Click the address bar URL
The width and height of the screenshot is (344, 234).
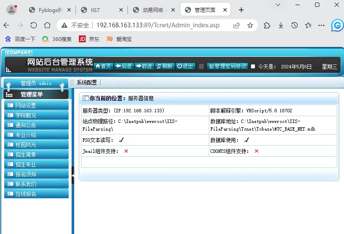[158, 25]
